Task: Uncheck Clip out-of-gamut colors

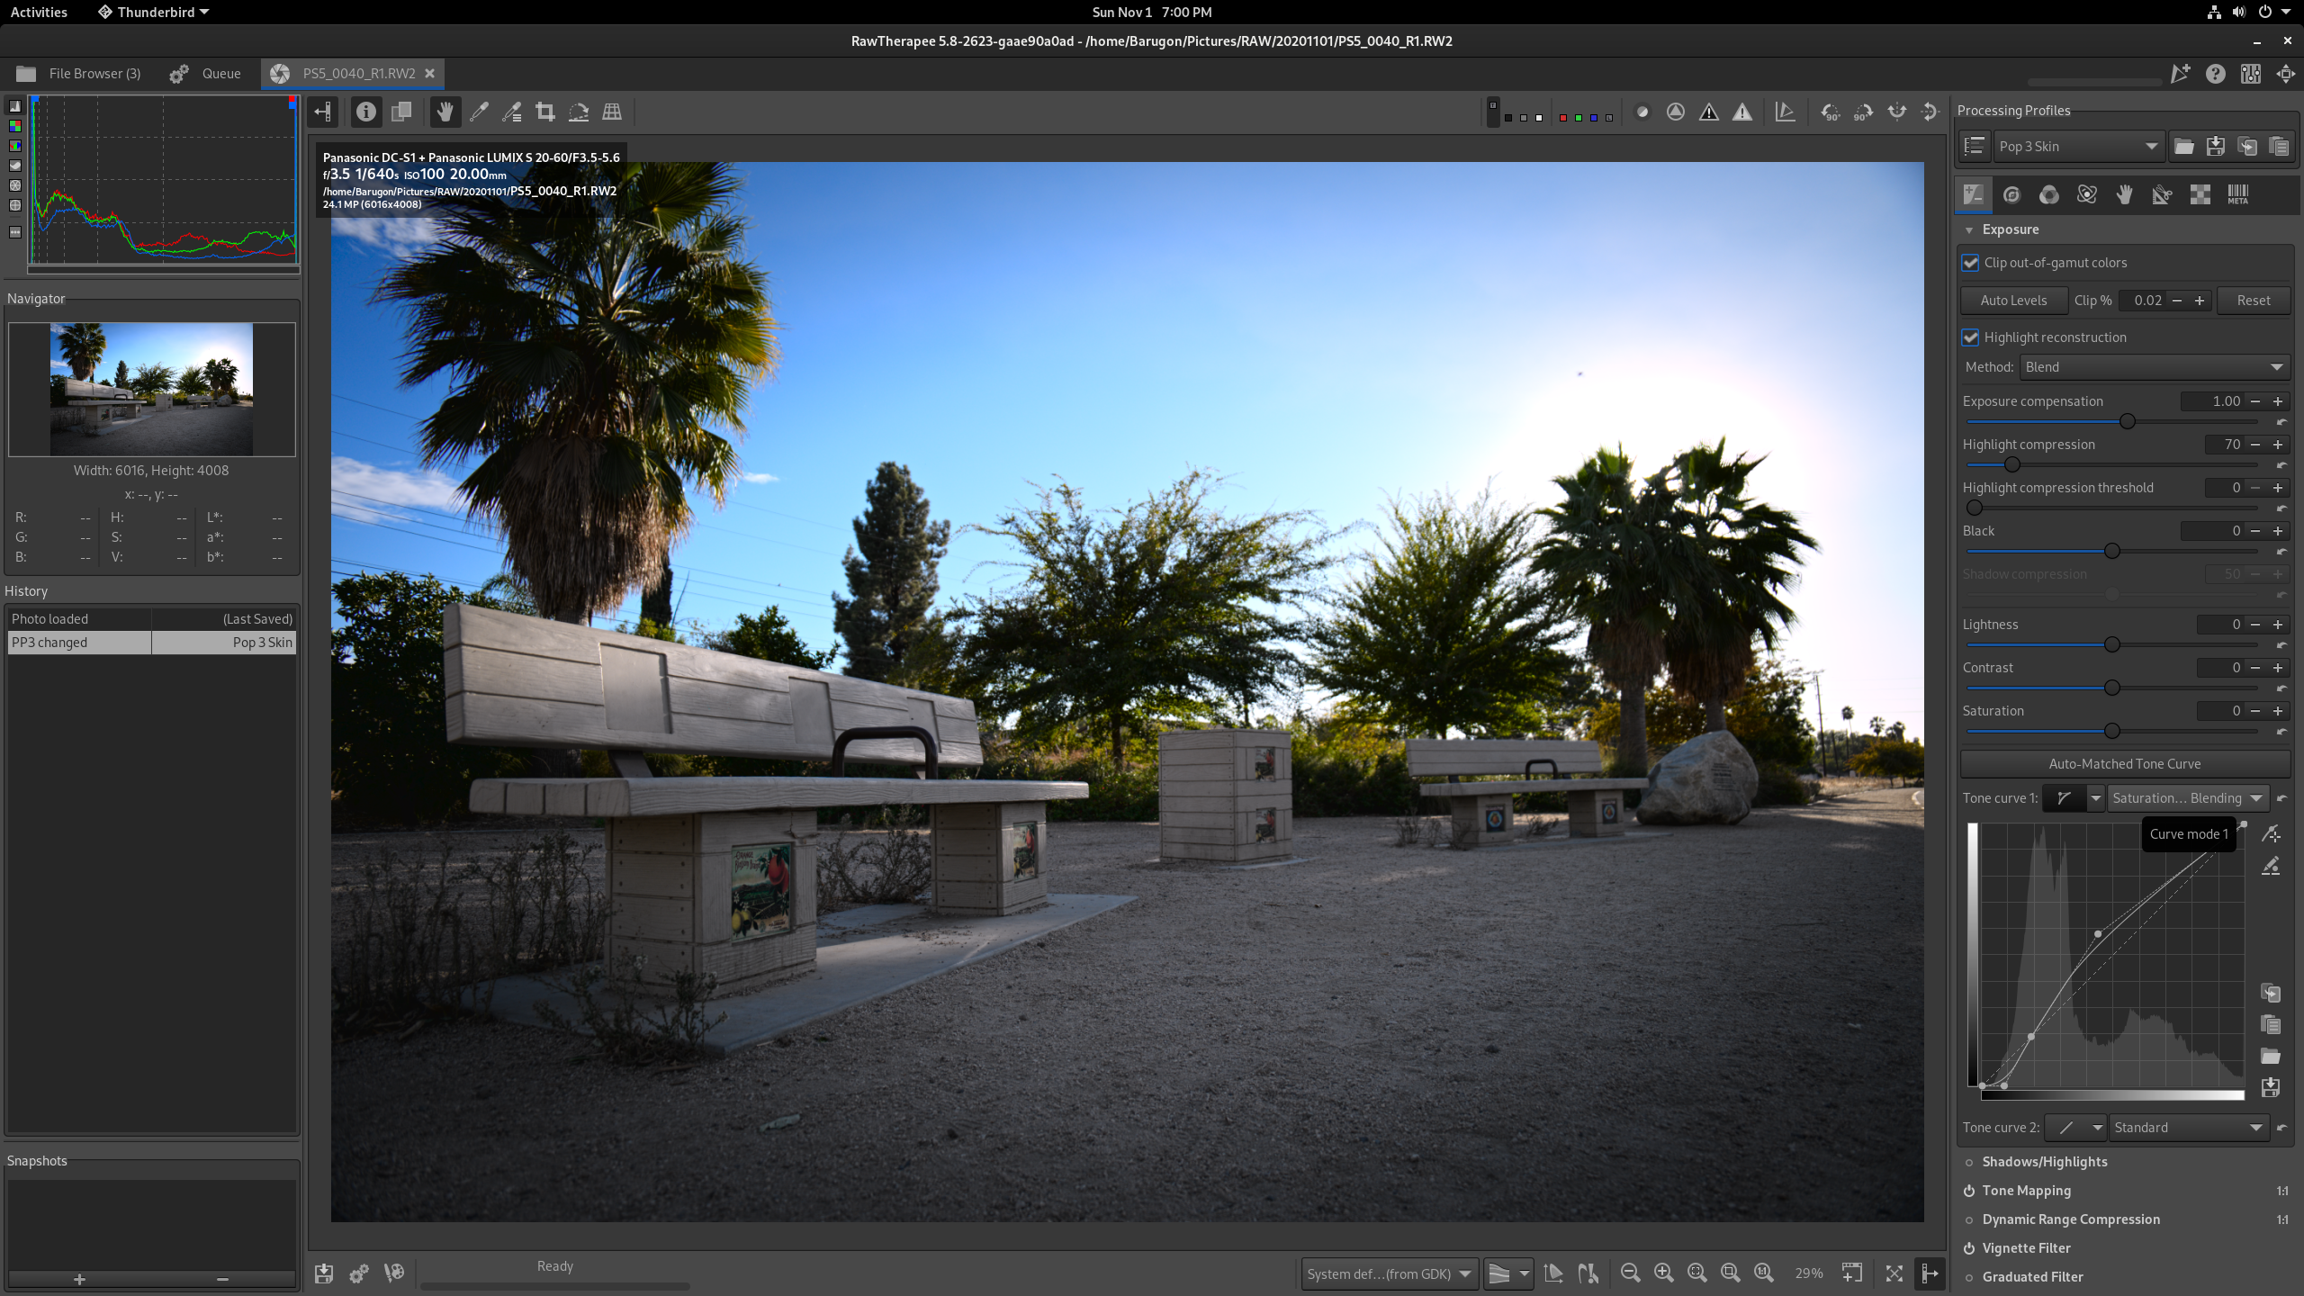Action: point(1971,263)
